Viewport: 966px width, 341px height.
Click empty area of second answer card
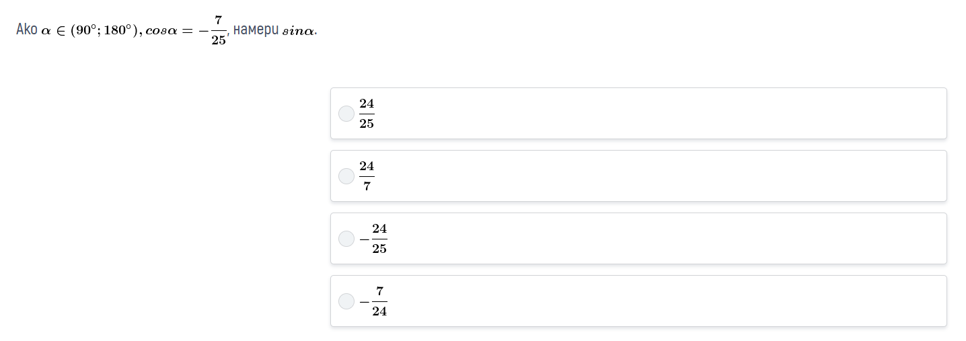(659, 176)
